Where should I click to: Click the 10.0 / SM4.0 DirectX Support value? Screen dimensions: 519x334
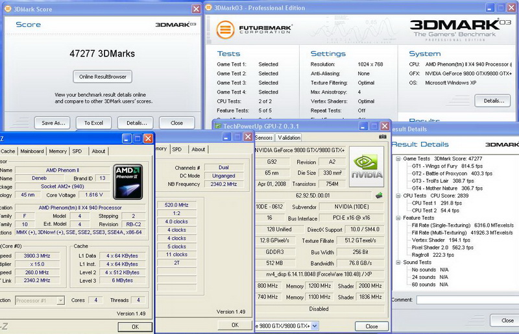(365, 229)
